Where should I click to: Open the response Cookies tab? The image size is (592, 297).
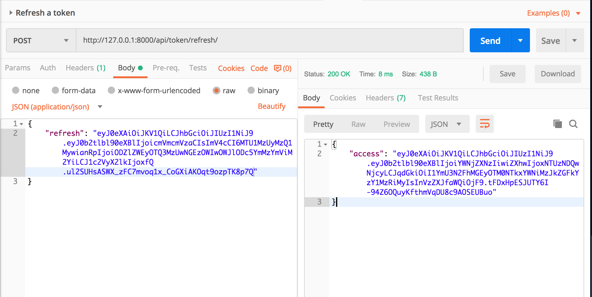pyautogui.click(x=343, y=98)
